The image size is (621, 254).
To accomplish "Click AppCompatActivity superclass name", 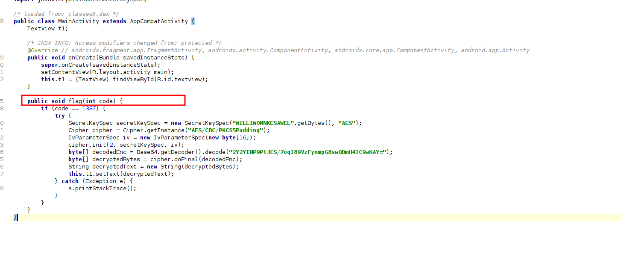I will [159, 21].
